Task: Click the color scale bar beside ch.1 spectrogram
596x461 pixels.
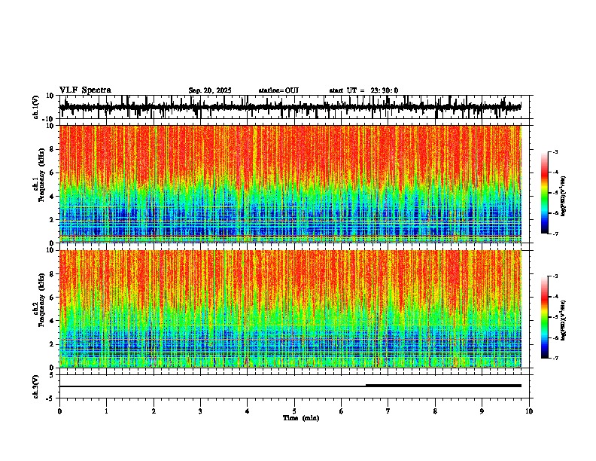Action: (545, 193)
